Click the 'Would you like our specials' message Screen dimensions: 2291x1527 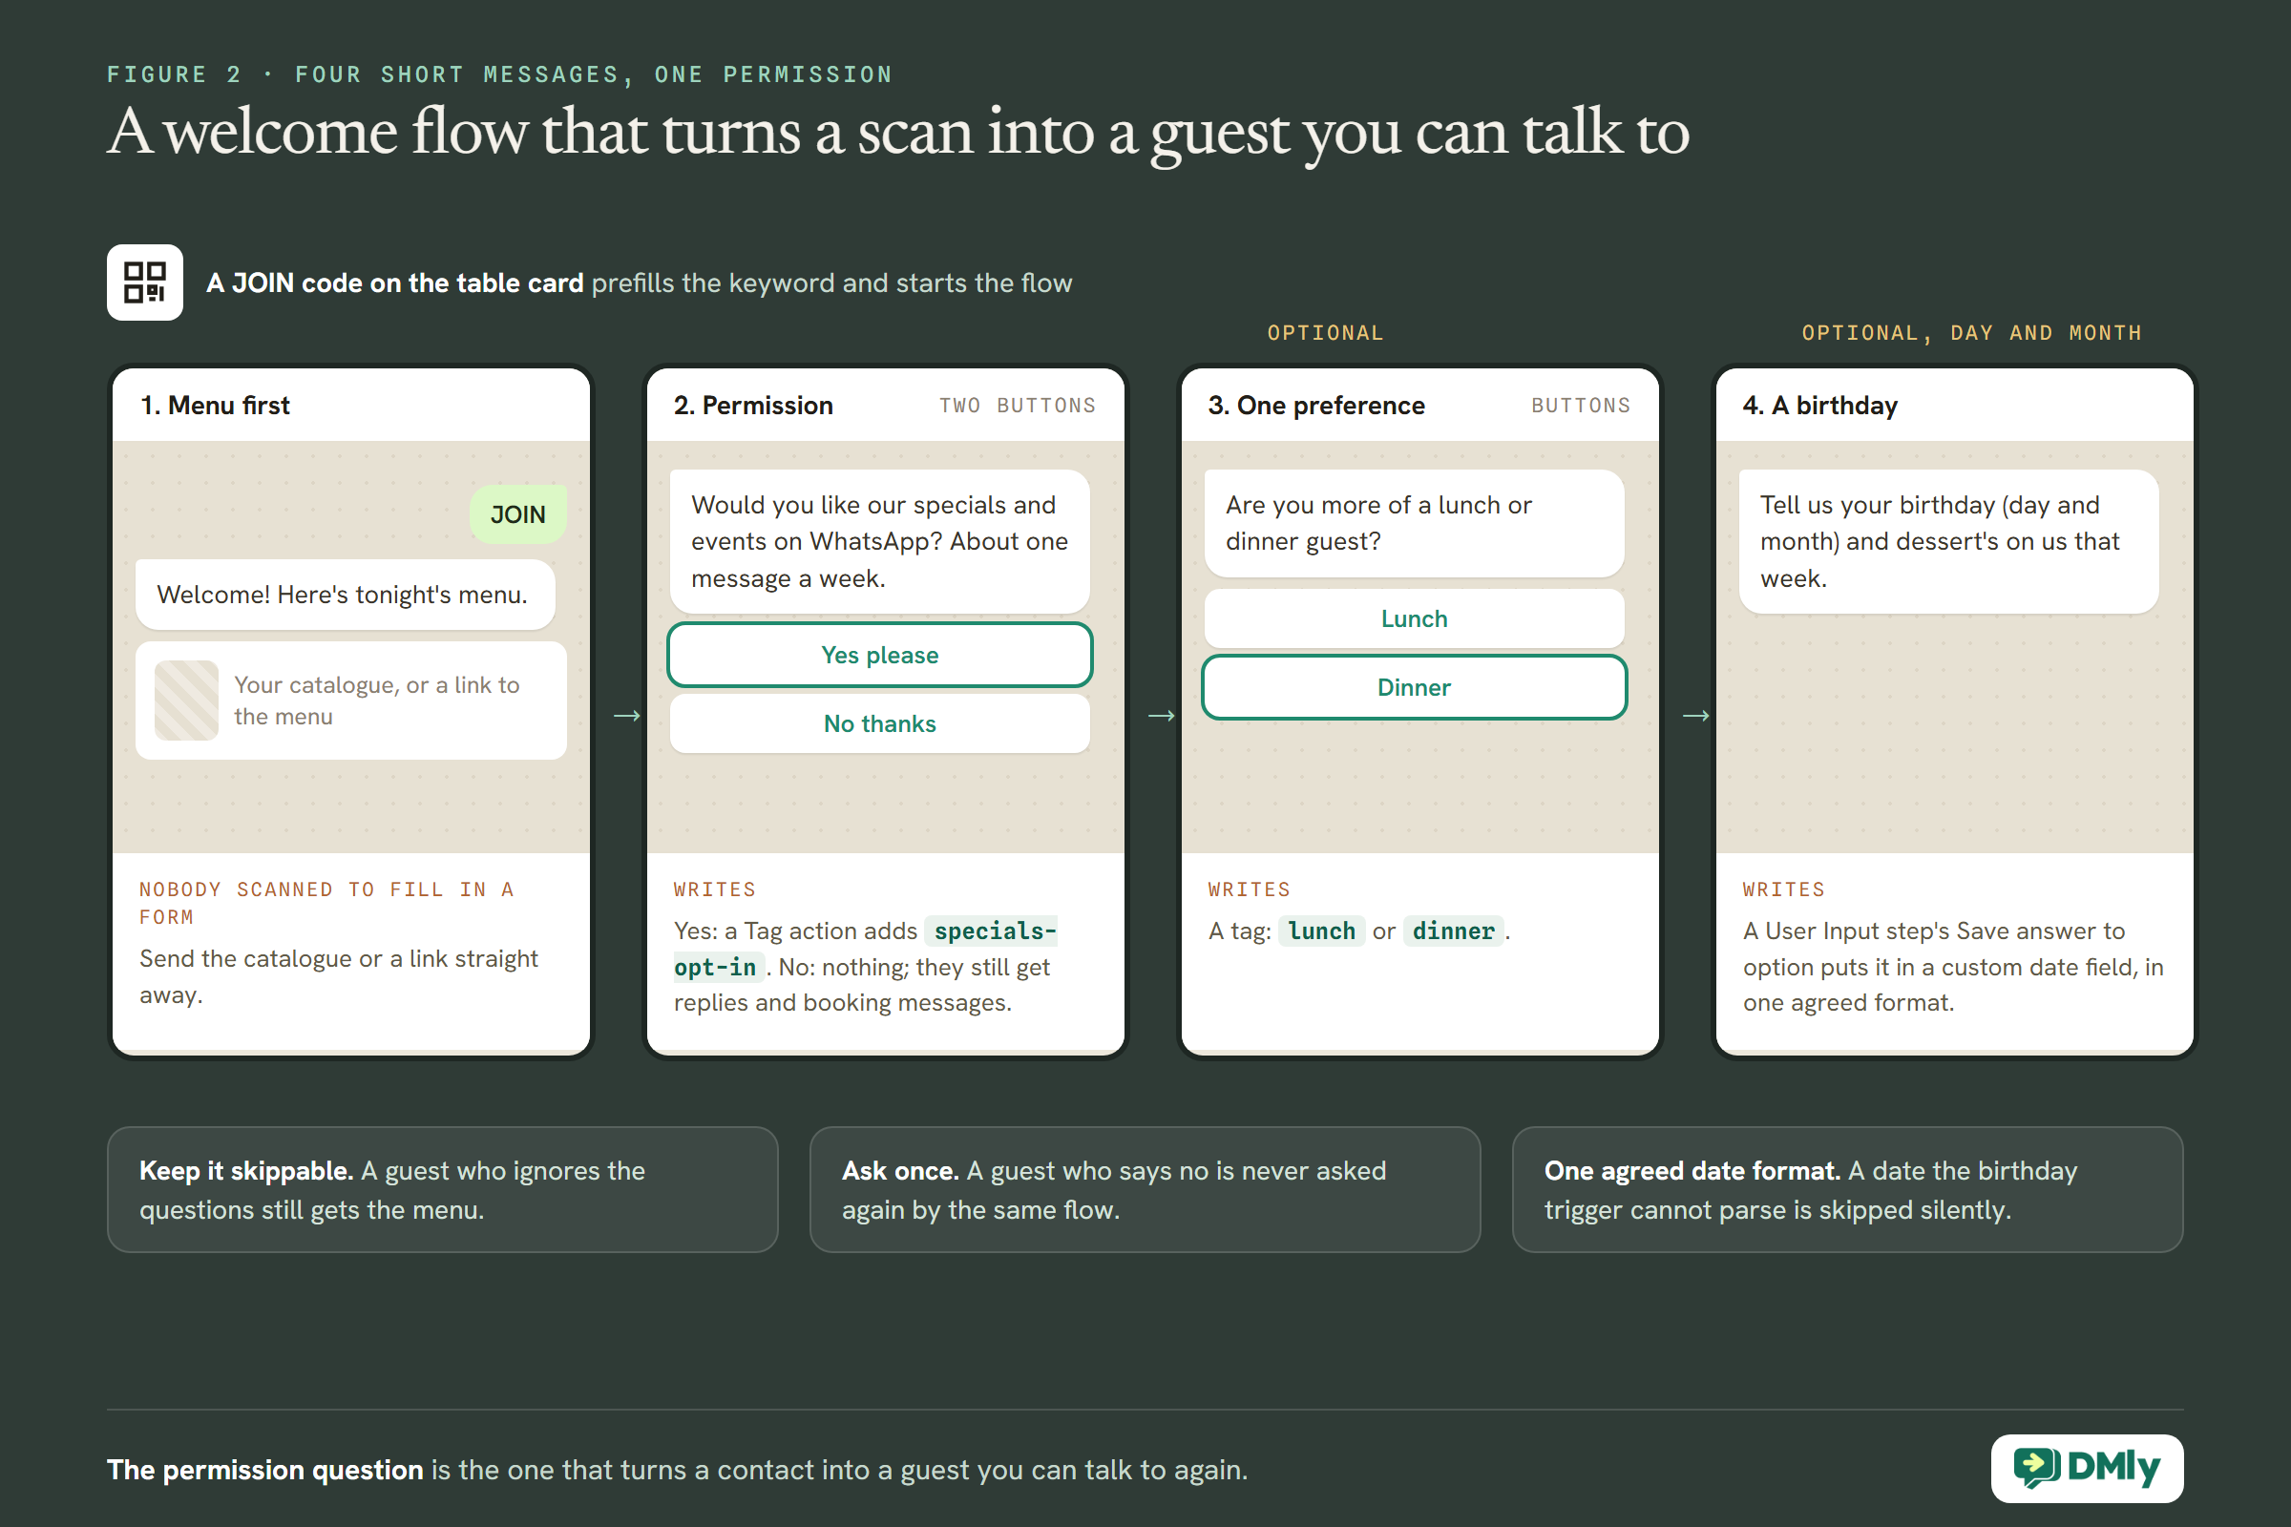point(879,541)
